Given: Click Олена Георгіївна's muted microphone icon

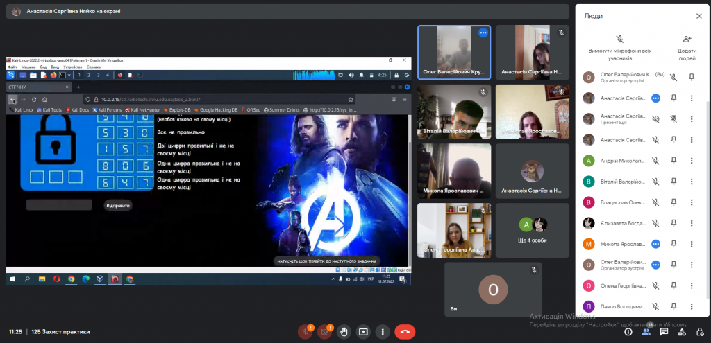Looking at the screenshot, I should click(x=655, y=285).
